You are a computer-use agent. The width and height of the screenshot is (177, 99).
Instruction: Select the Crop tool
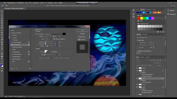(x=2, y=21)
